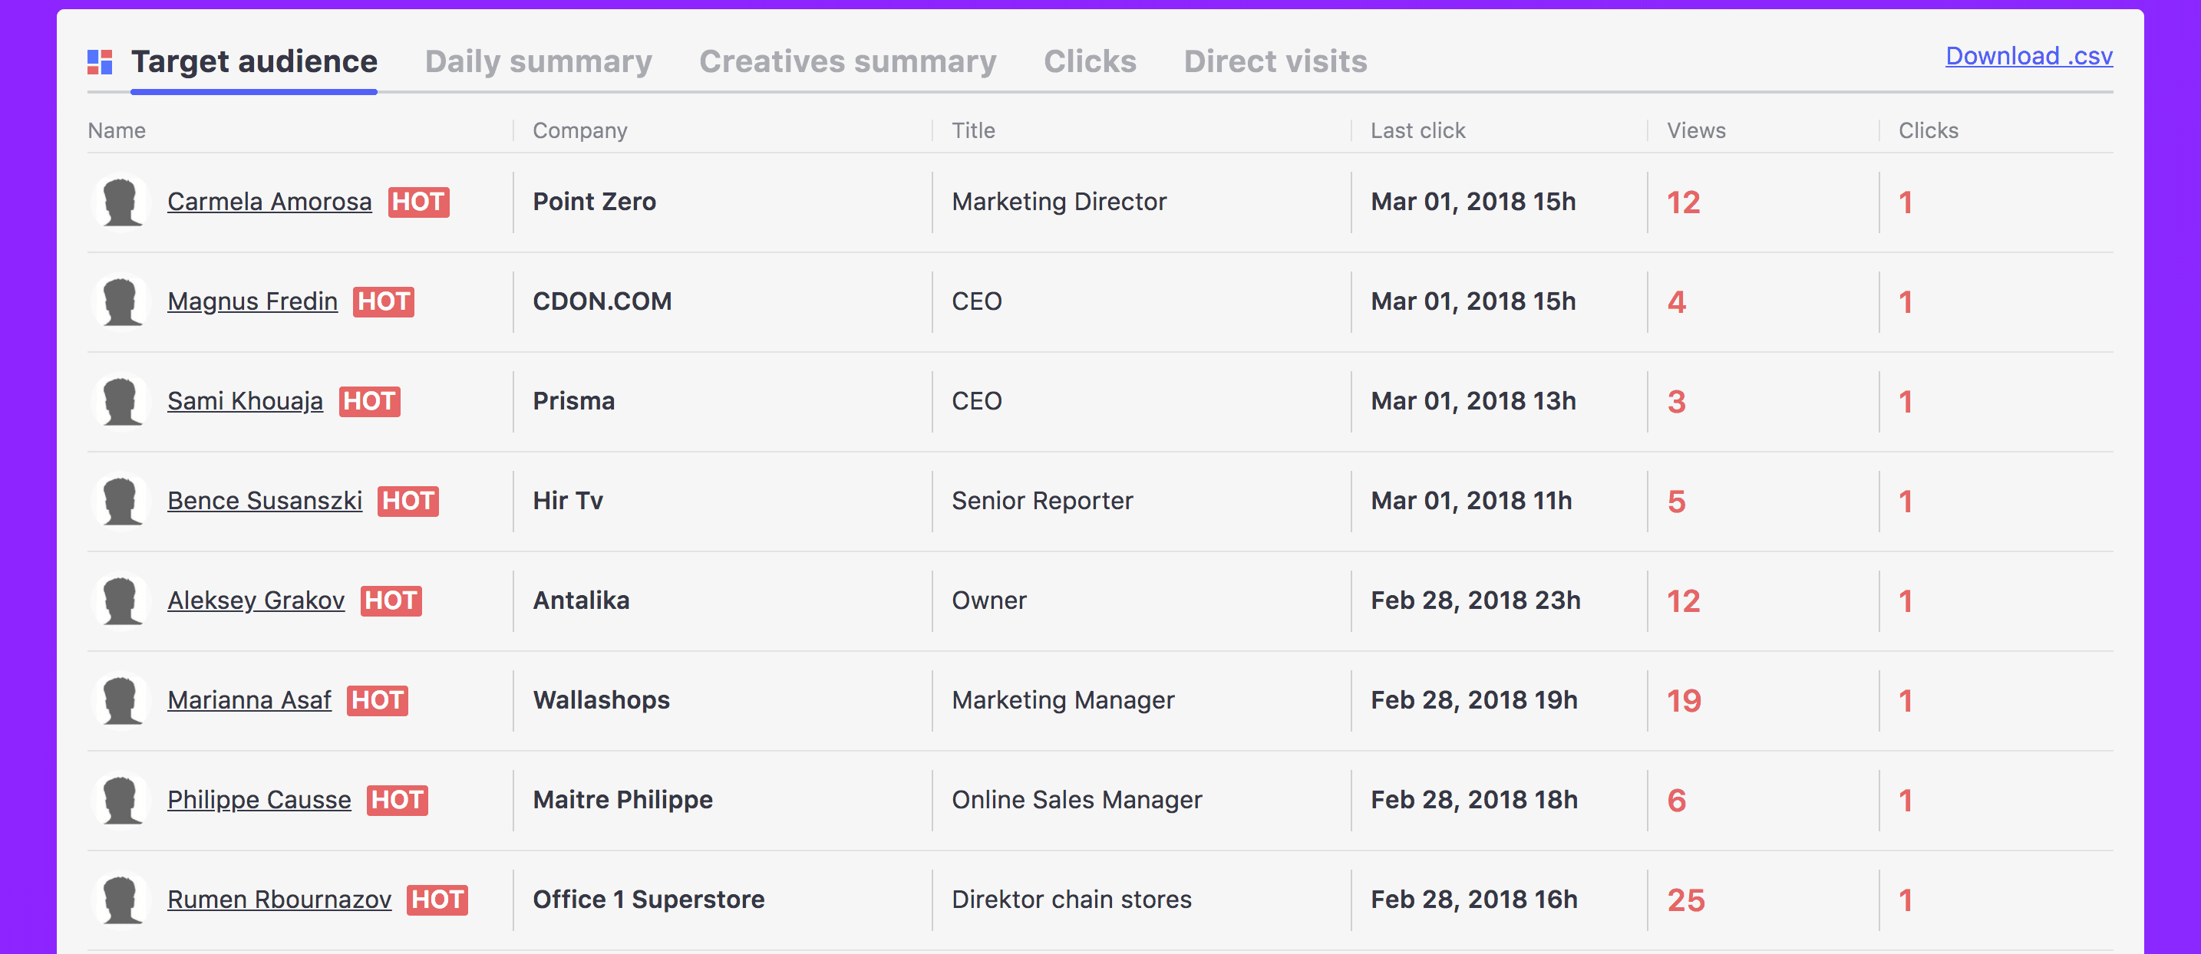Select the Office 1 Superstore company cell

tap(648, 900)
